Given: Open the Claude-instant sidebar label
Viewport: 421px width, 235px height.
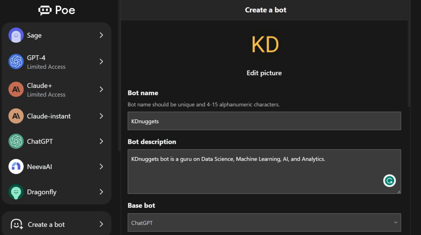Looking at the screenshot, I should [x=49, y=116].
